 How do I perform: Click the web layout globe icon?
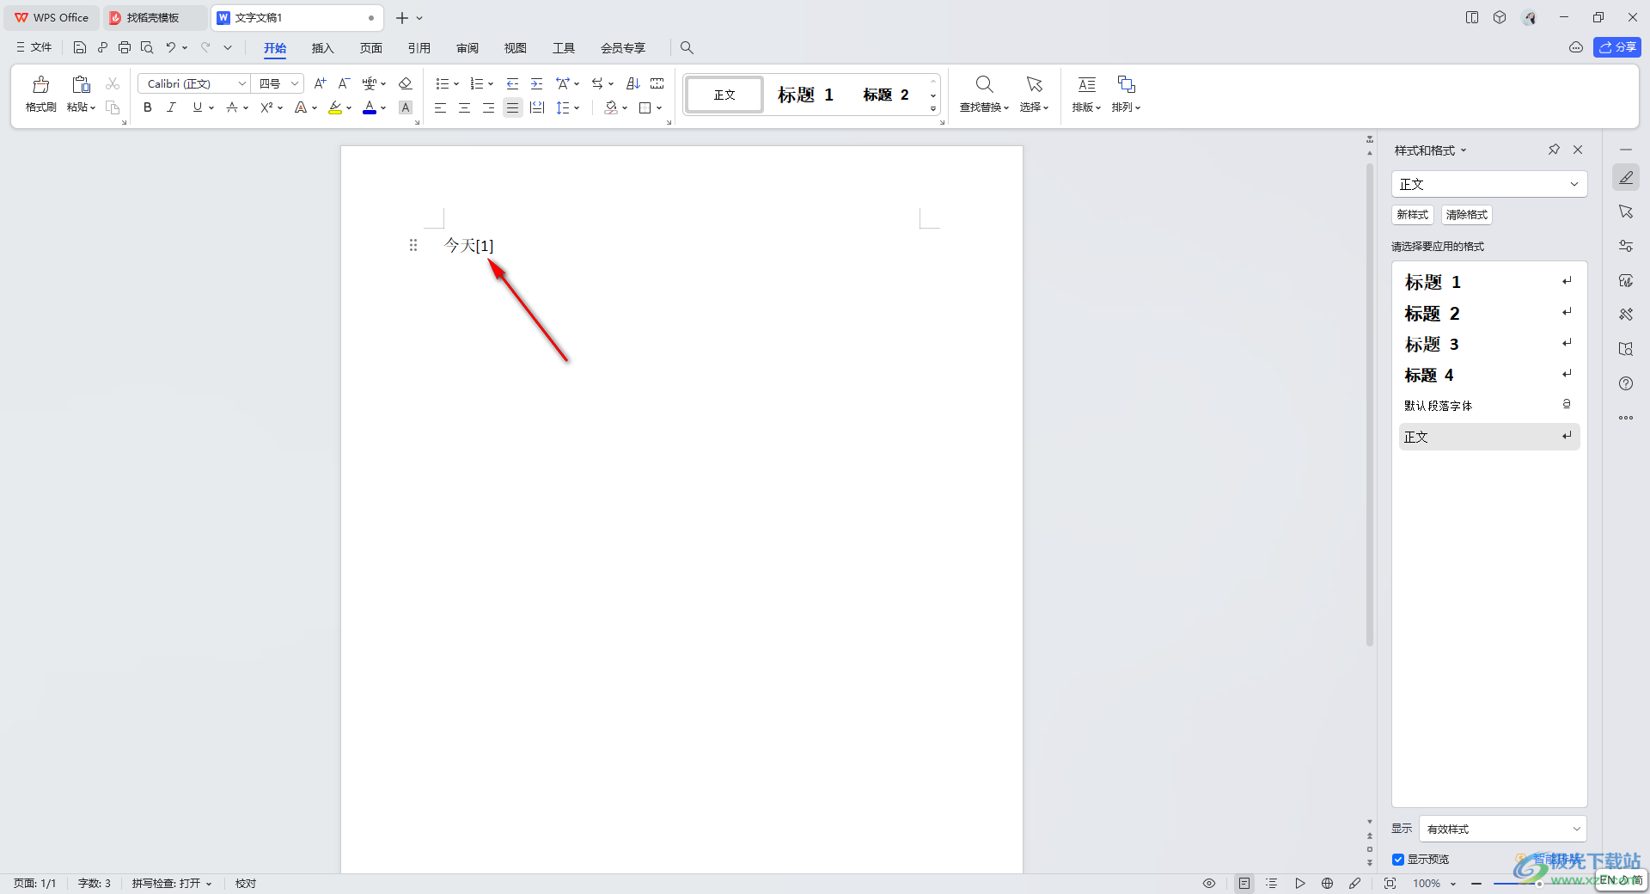(1327, 883)
